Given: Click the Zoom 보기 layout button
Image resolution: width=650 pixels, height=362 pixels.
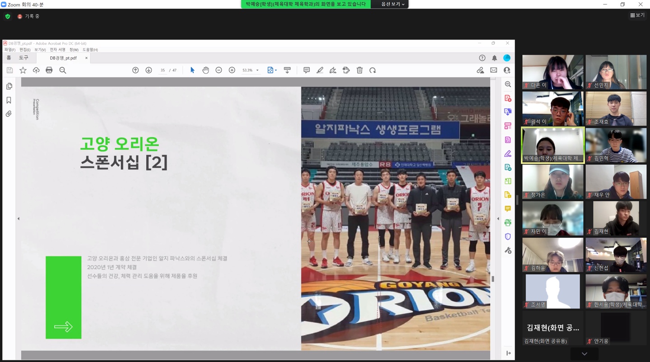Looking at the screenshot, I should pos(637,15).
